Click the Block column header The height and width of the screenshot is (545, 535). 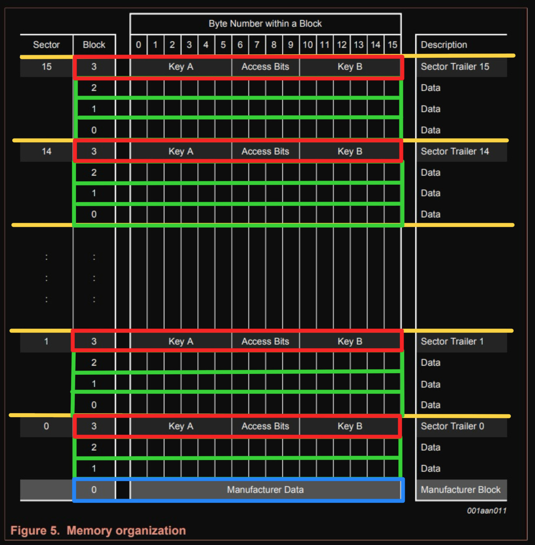tap(94, 45)
